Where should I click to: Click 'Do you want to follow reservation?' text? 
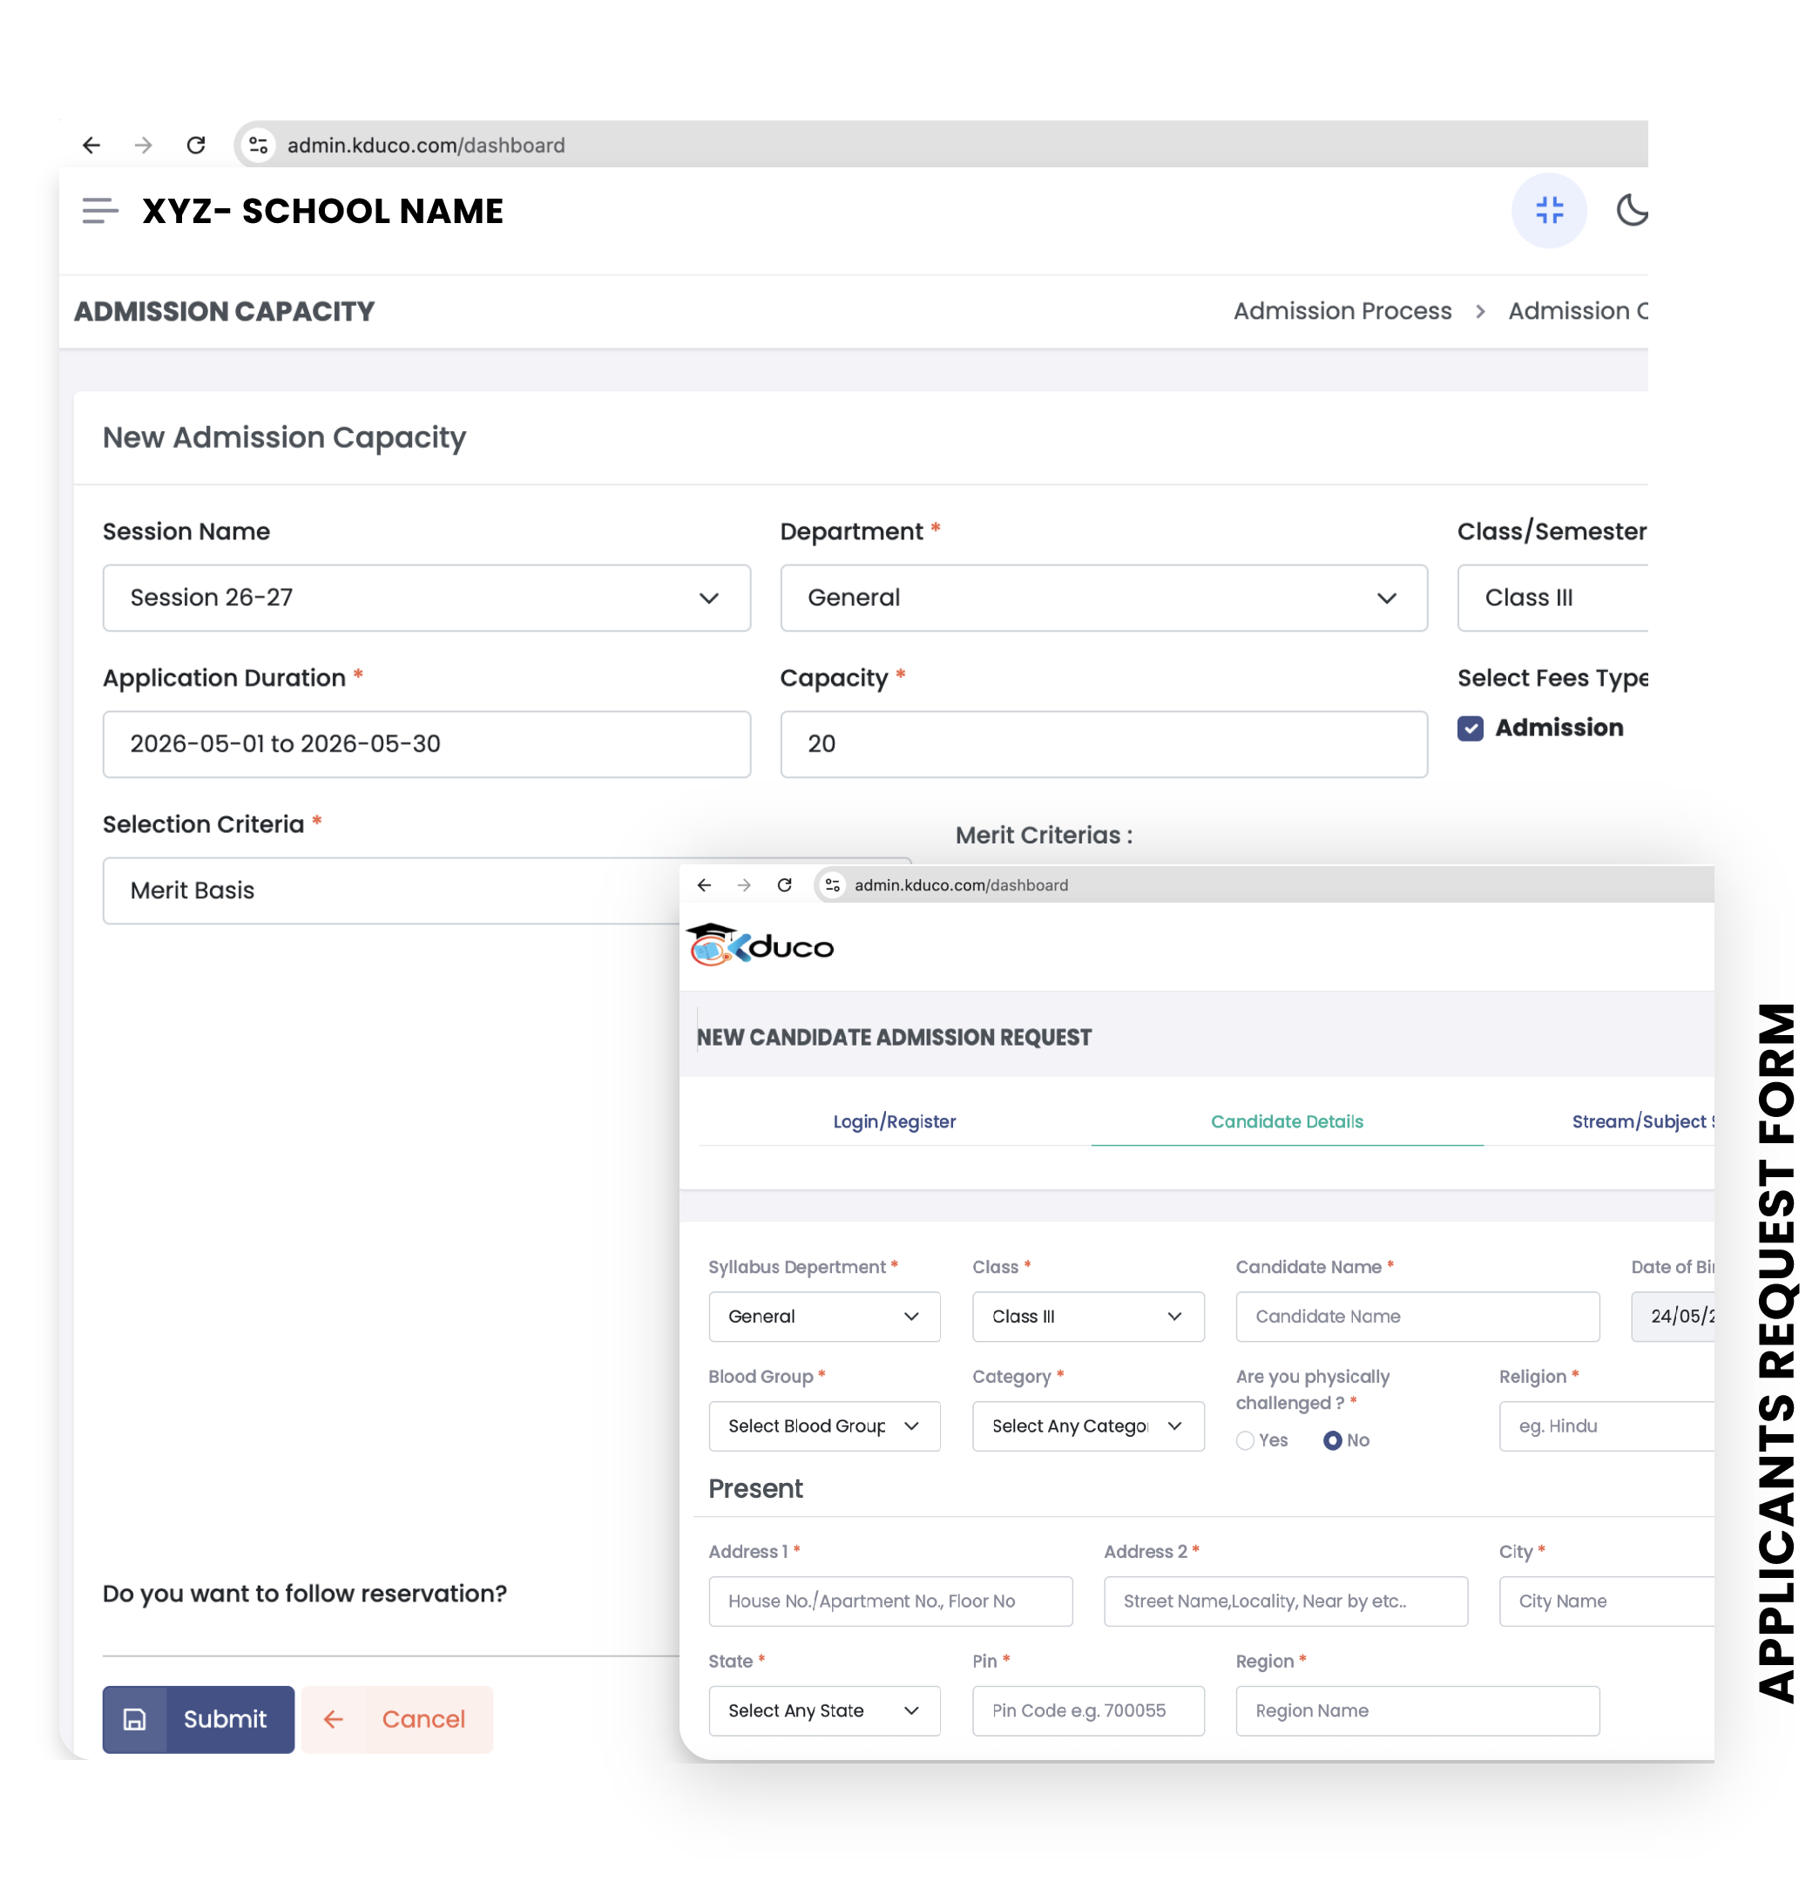304,1593
